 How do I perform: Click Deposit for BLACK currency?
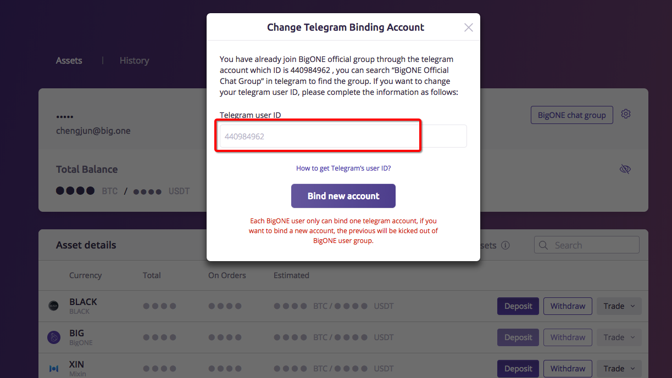tap(518, 306)
